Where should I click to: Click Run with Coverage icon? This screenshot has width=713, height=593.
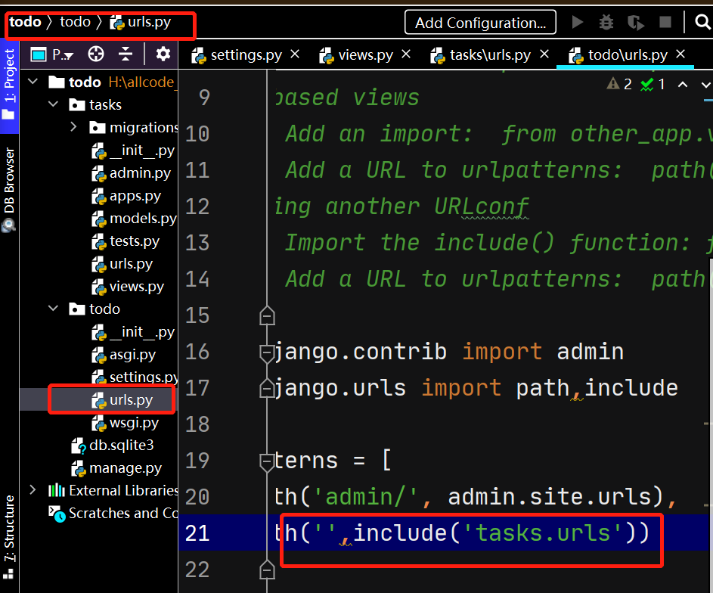pos(636,22)
